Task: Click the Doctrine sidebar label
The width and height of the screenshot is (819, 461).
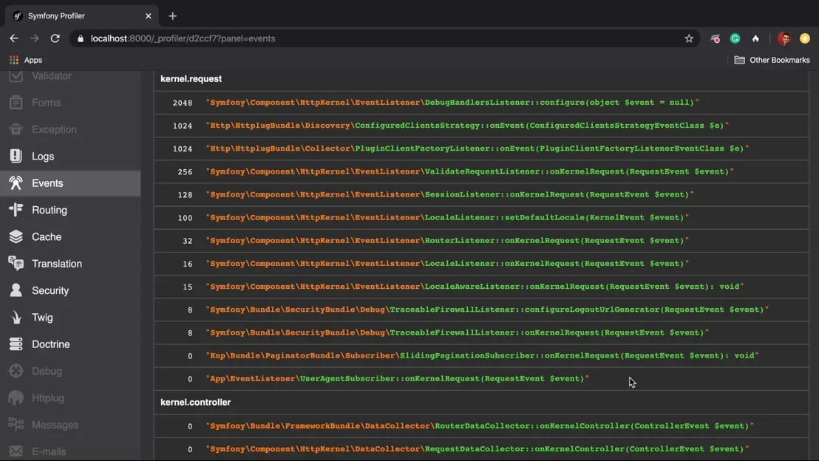Action: 51,344
